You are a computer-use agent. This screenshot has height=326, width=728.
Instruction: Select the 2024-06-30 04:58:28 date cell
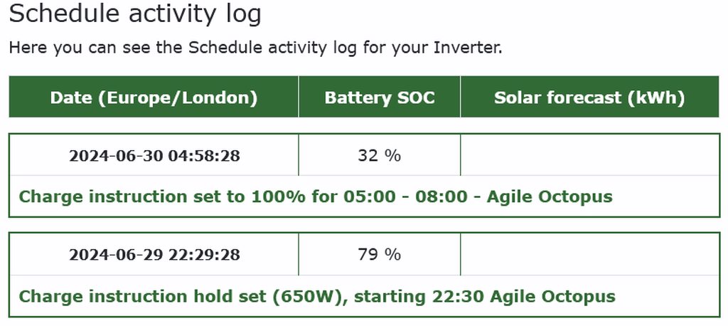[154, 156]
